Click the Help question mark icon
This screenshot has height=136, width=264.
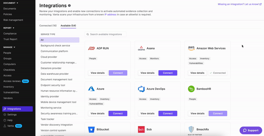pos(5,121)
